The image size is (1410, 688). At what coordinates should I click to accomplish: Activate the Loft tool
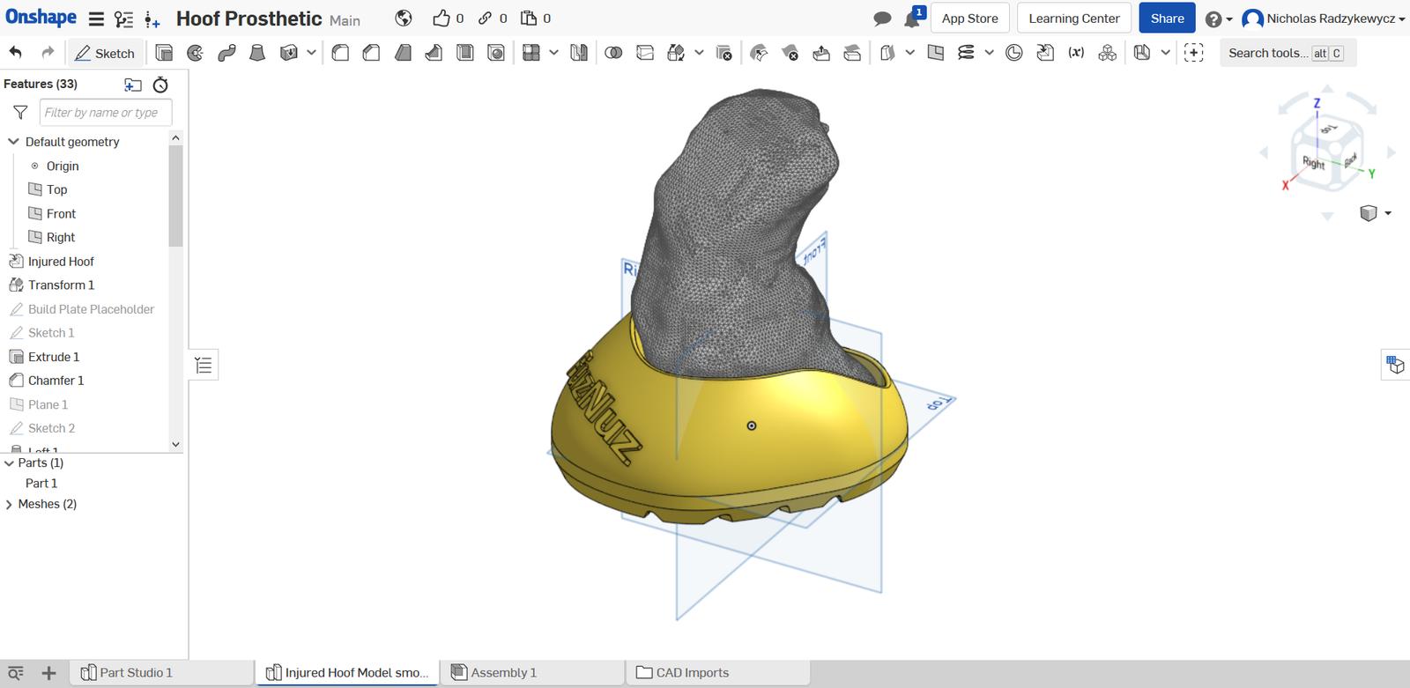(257, 53)
